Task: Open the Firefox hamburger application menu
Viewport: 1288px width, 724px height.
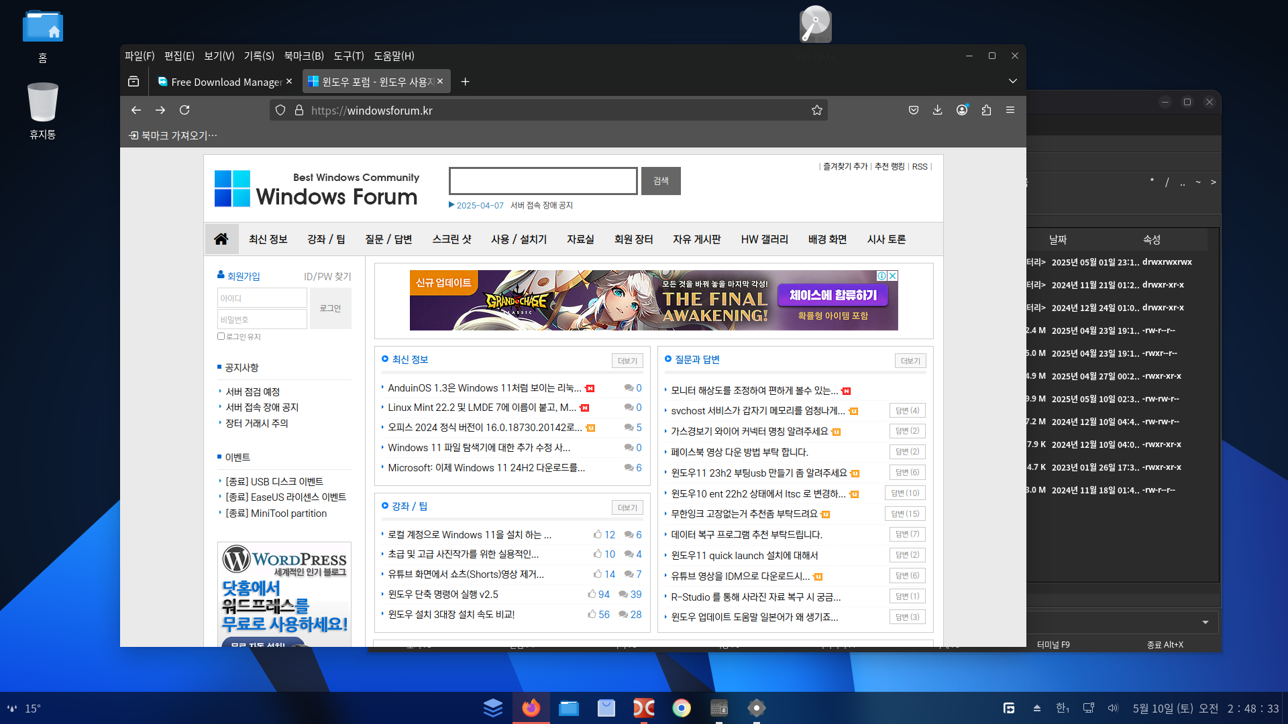Action: click(1010, 110)
